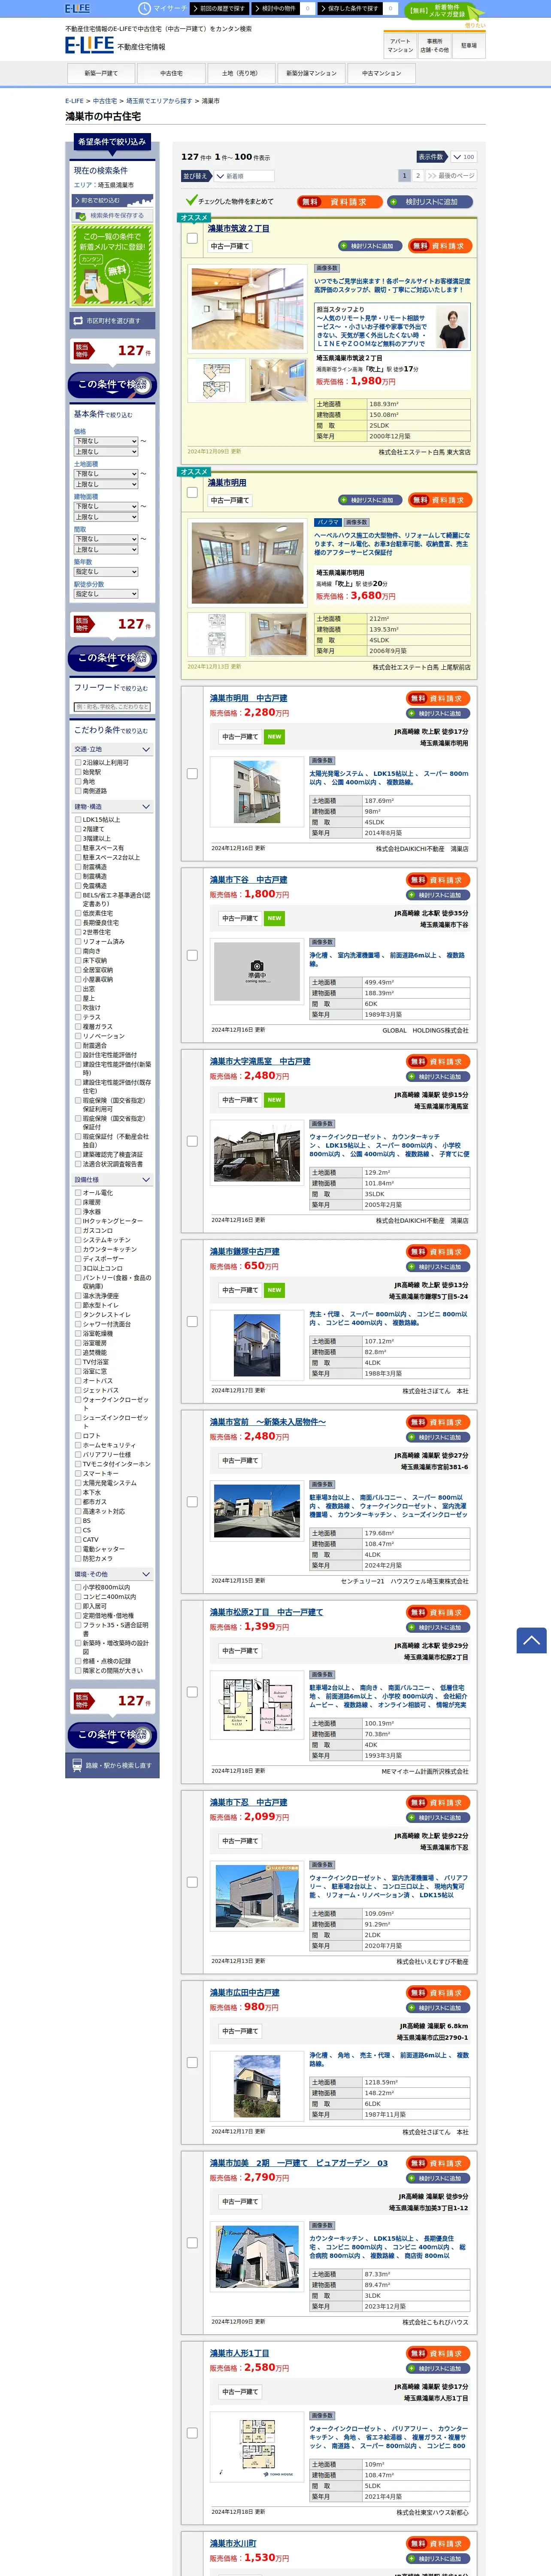Check the 角地 filter option
551x2576 pixels.
coord(78,781)
